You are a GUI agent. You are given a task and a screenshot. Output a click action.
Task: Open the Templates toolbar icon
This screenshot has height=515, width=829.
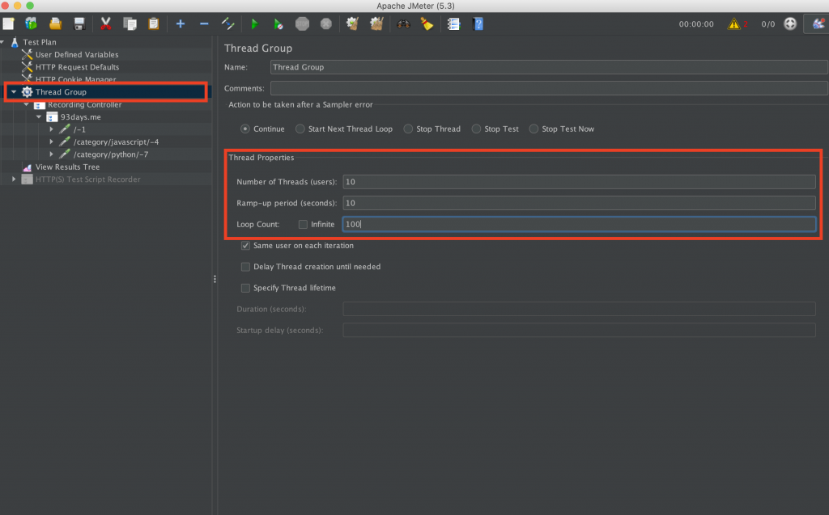coord(32,23)
